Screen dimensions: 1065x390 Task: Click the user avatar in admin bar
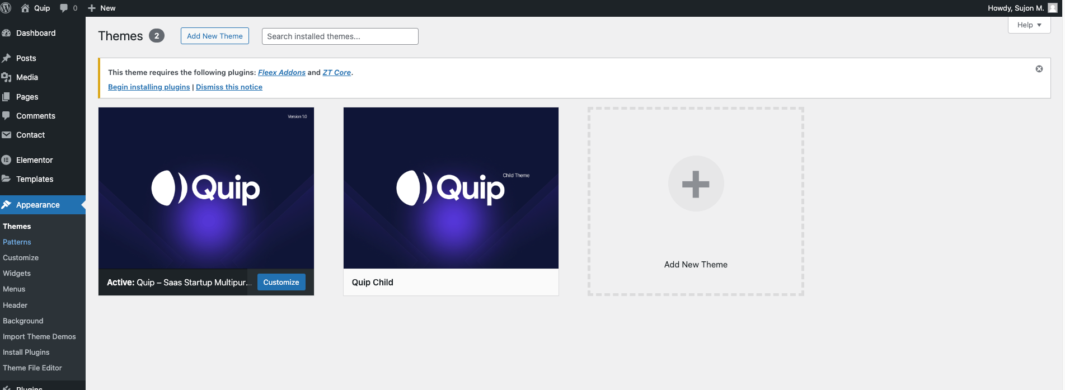1053,8
